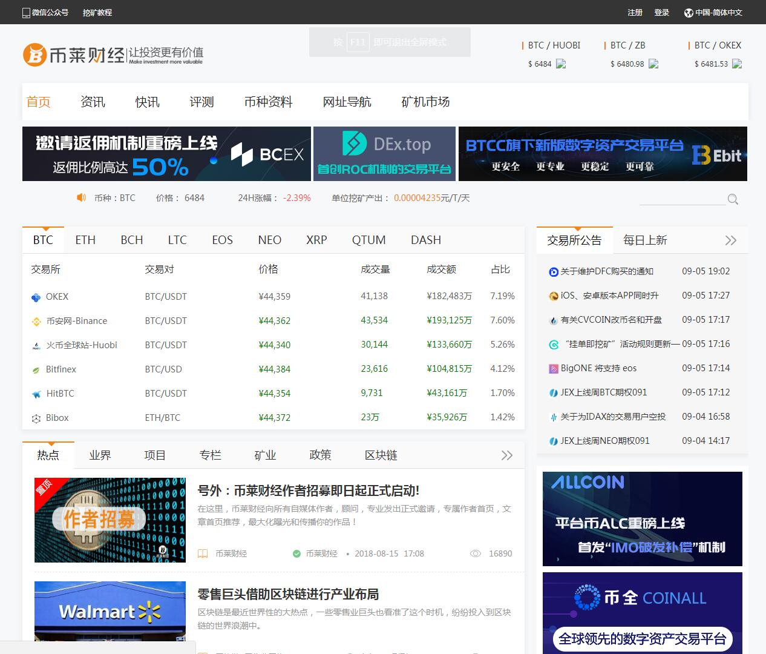Screen dimensions: 766x654
Task: Click the DEx.top banner ad
Action: 384,154
